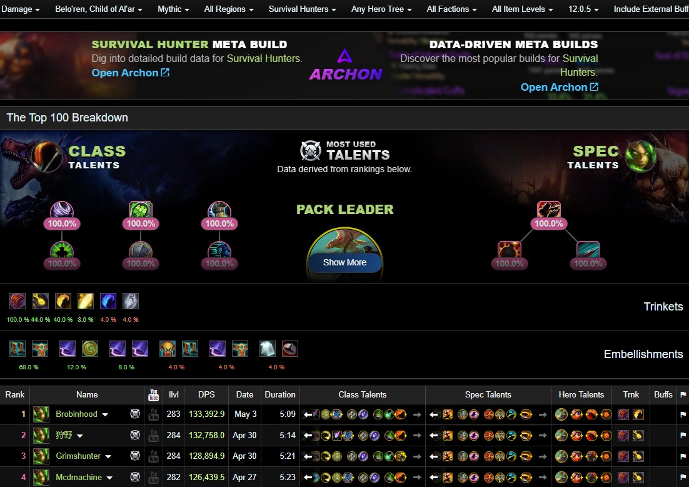Click the trinket icon with 44.0 % usage

41,301
